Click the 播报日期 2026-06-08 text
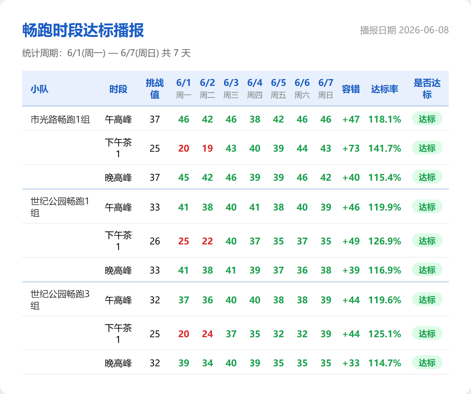The height and width of the screenshot is (394, 471). [404, 30]
